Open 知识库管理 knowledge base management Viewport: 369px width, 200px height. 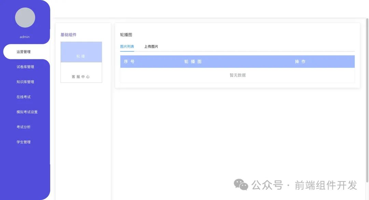coord(25,82)
